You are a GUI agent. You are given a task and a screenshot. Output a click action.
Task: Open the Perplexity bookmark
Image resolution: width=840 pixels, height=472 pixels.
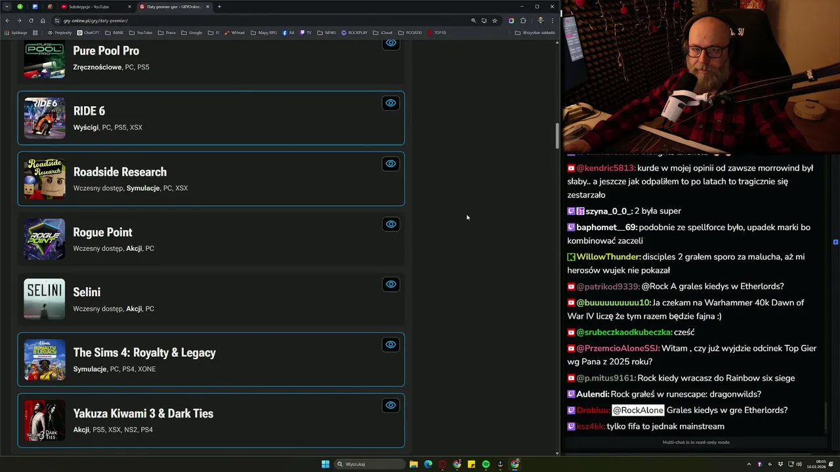click(60, 33)
